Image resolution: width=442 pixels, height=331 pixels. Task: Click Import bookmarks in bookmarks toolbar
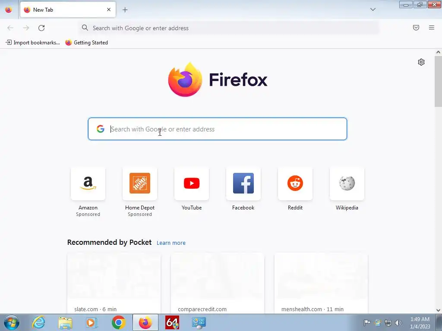tap(33, 43)
